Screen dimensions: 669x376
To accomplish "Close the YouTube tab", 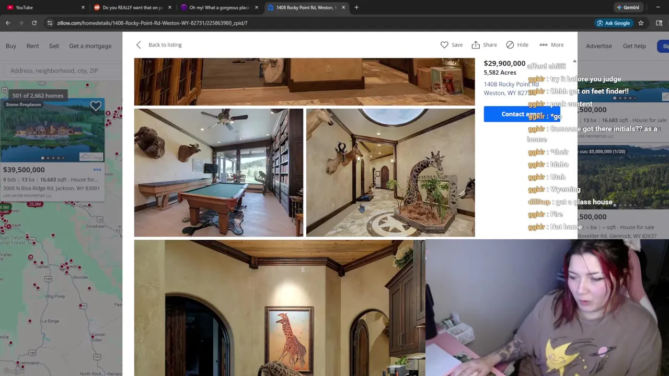I will click(83, 7).
